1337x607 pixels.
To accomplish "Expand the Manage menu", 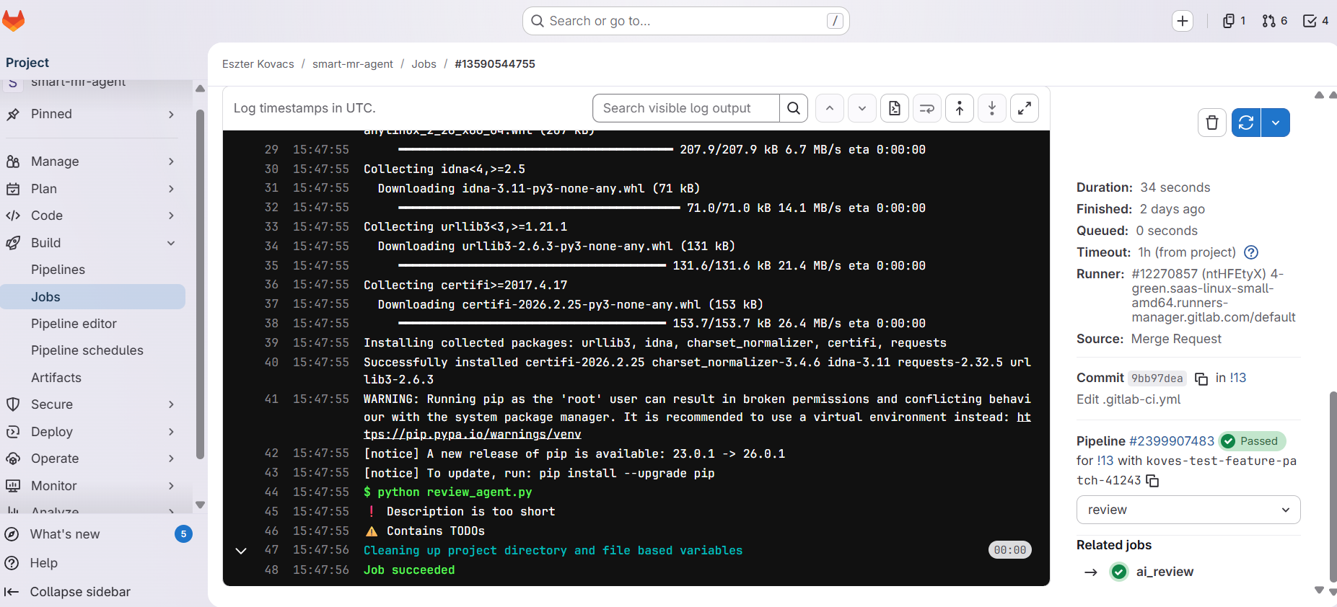I will (171, 161).
